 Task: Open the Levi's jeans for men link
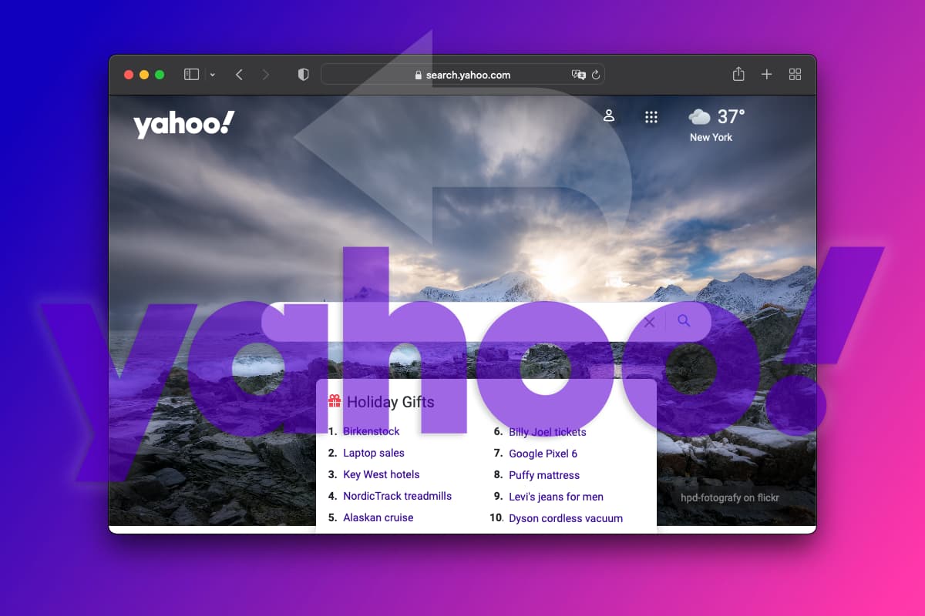pyautogui.click(x=556, y=497)
